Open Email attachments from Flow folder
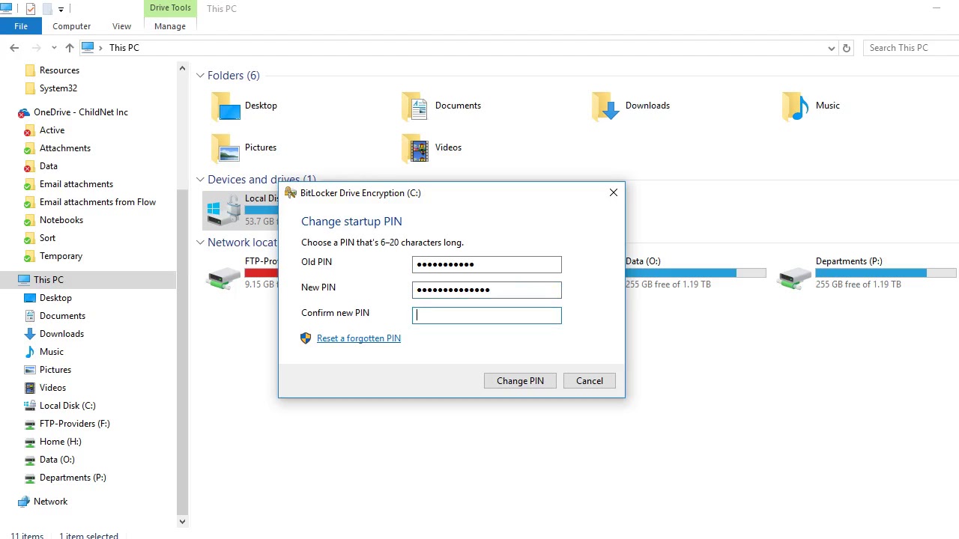The image size is (959, 539). (x=98, y=202)
